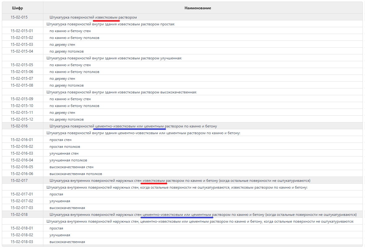Viewport: 365px width, 248px height.
Task: Select code 15-02-015-06
Action: pyautogui.click(x=22, y=72)
